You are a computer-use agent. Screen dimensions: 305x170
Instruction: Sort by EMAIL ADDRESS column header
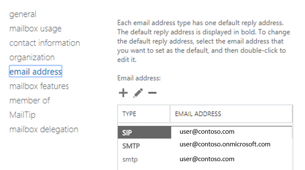(198, 114)
